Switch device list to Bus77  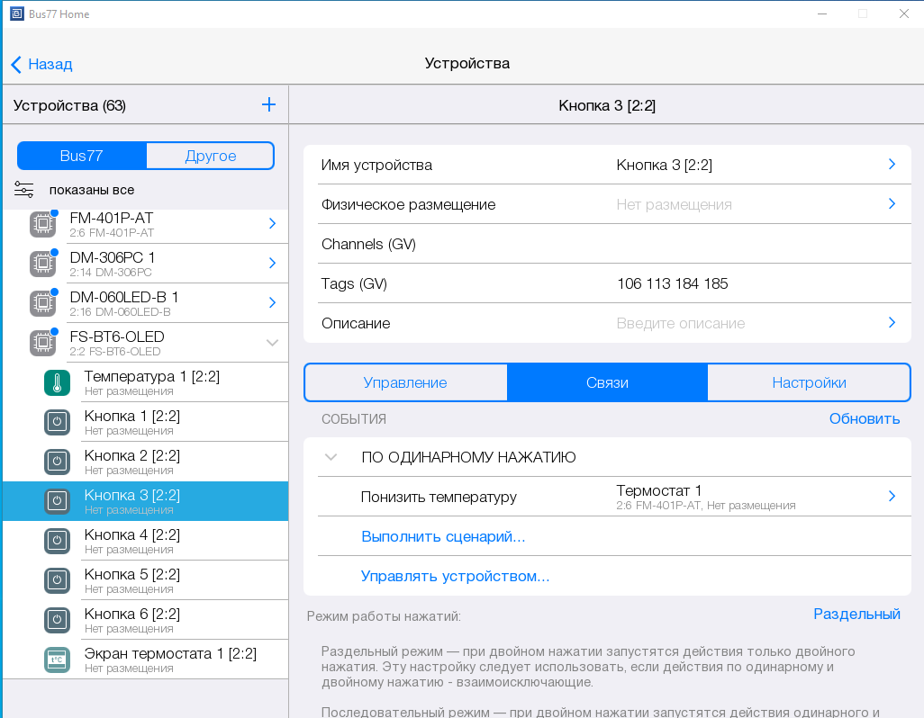point(82,156)
